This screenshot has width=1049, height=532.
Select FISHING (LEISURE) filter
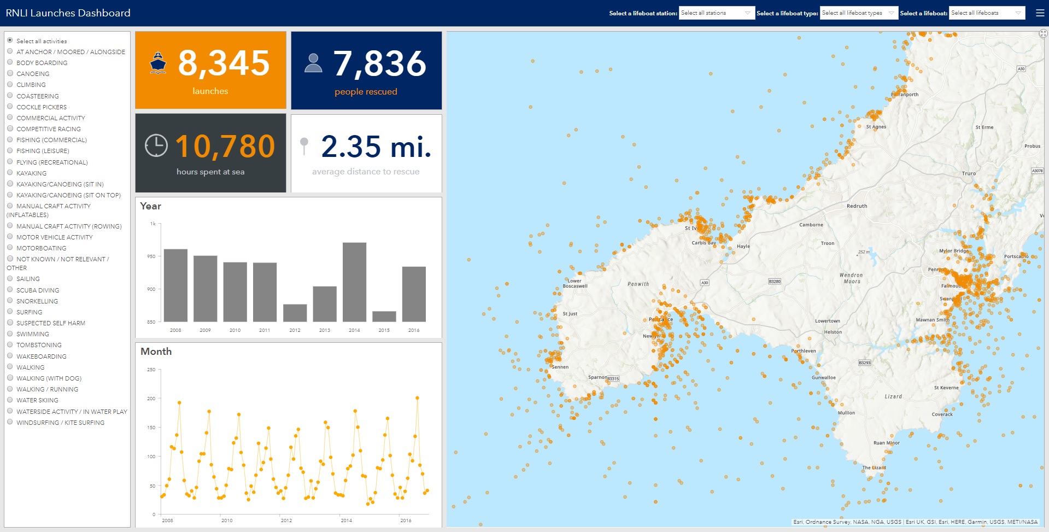point(10,150)
